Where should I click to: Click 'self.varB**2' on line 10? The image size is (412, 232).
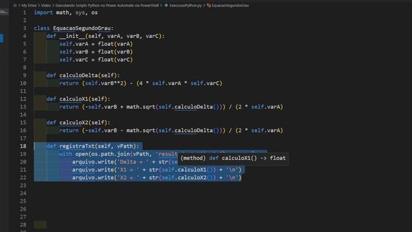104,83
